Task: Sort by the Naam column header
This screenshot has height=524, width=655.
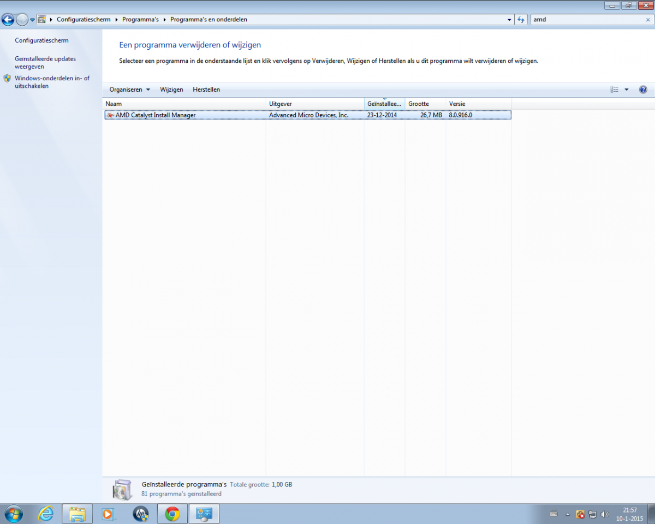Action: [184, 104]
